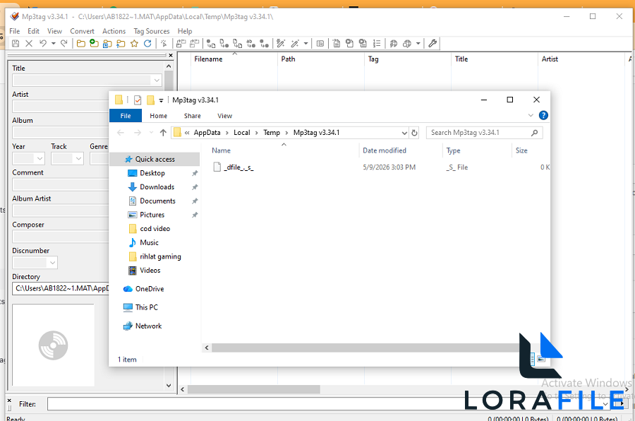Open the address bar history dropdown

[404, 133]
